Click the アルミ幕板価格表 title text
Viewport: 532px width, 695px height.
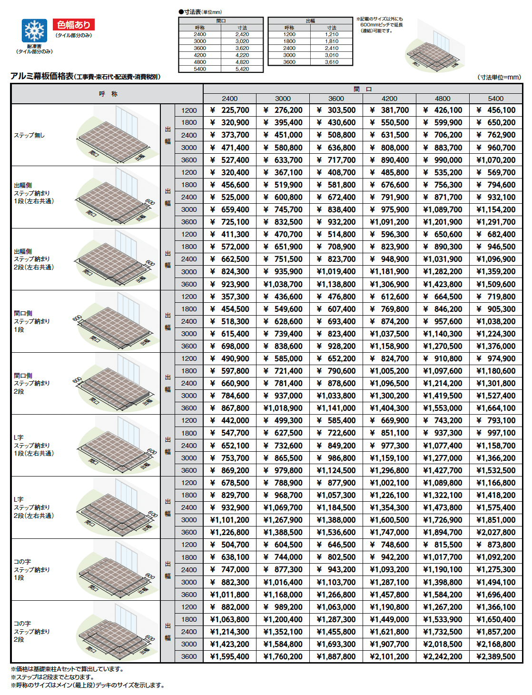42,76
